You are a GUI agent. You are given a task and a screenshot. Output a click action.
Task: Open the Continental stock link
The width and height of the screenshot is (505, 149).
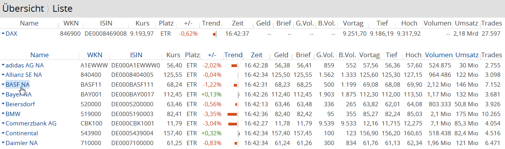[x=22, y=133]
